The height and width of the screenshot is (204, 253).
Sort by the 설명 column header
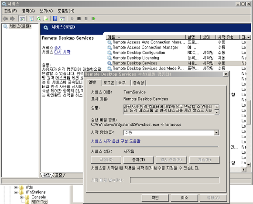click(x=193, y=37)
